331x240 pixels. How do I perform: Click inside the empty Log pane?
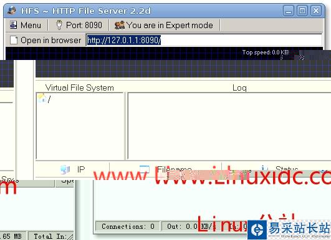pos(229,126)
